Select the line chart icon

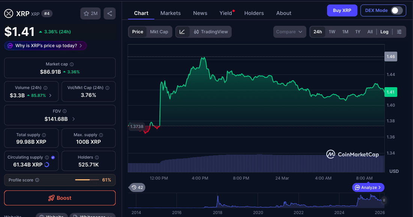tap(182, 32)
